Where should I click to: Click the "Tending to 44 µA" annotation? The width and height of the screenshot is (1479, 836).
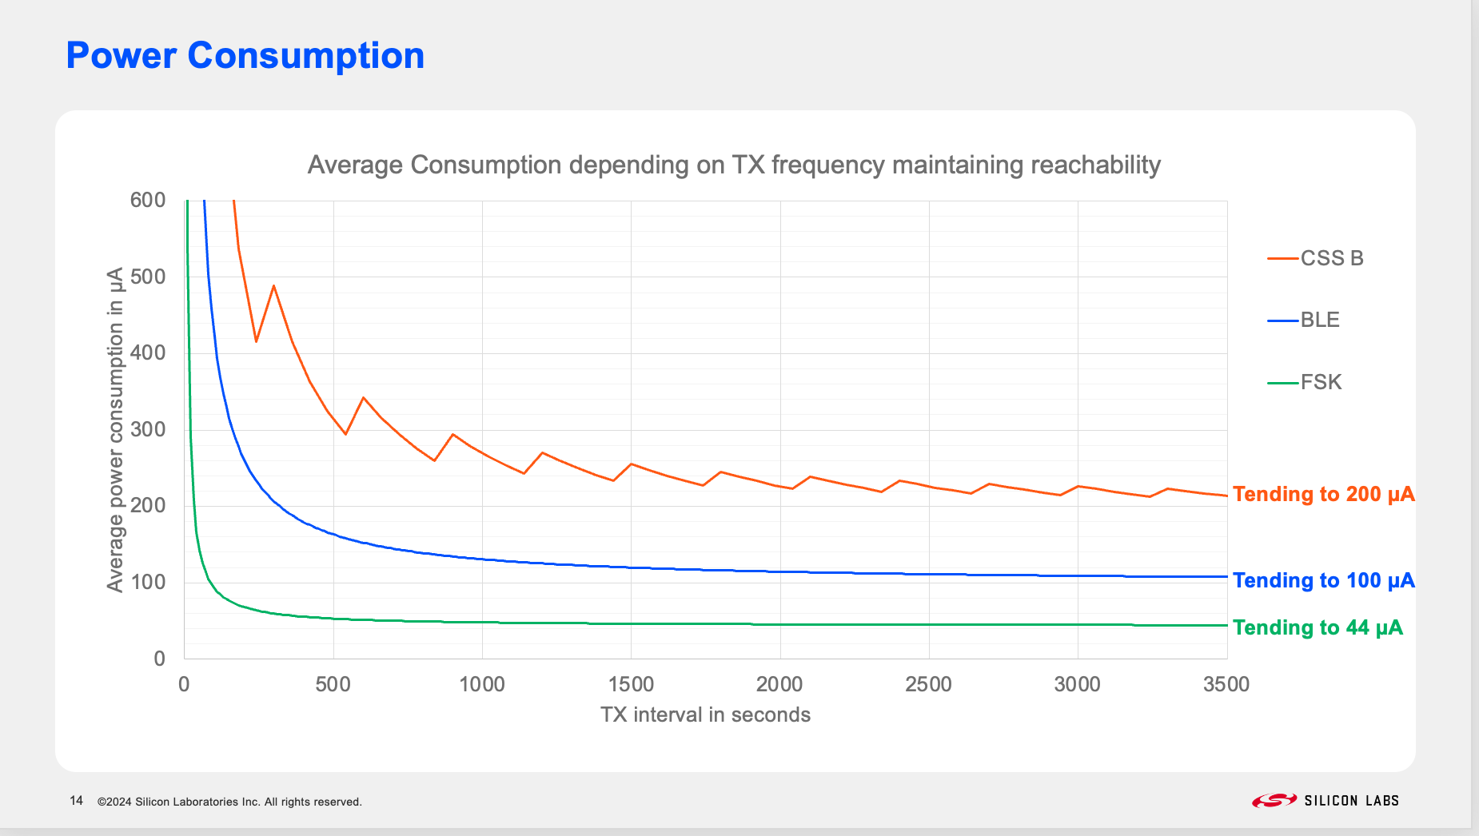(x=1318, y=628)
